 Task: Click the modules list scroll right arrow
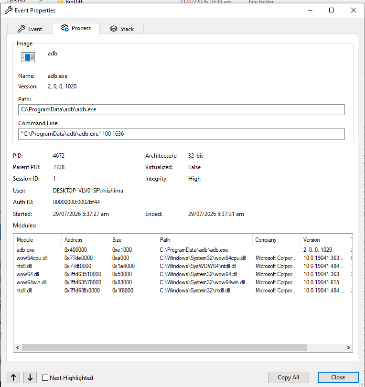coord(348,347)
